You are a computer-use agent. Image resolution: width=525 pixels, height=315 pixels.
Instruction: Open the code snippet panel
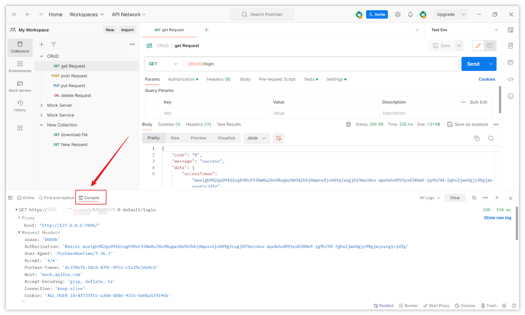point(511,79)
